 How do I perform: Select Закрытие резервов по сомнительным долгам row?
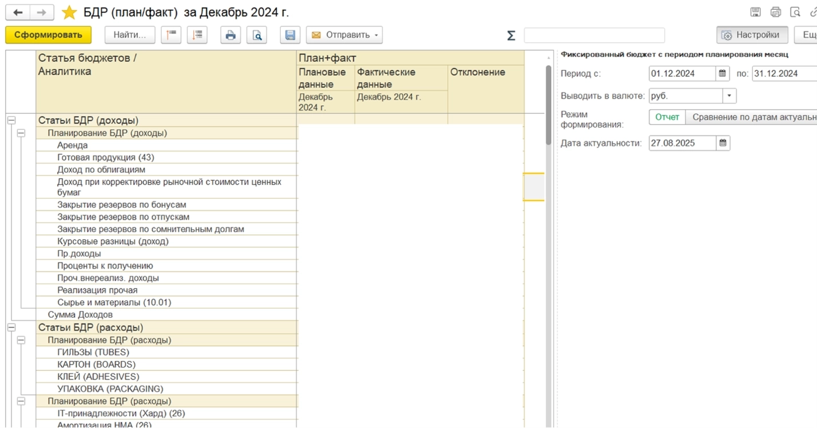coord(166,229)
